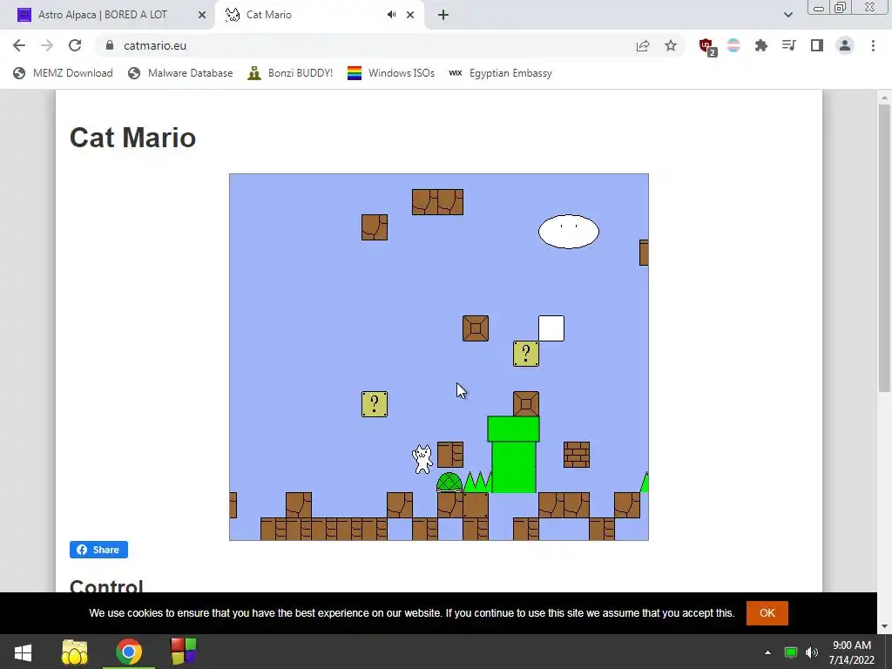The height and width of the screenshot is (669, 892).
Task: Click the green warp pipe in game
Action: point(513,455)
